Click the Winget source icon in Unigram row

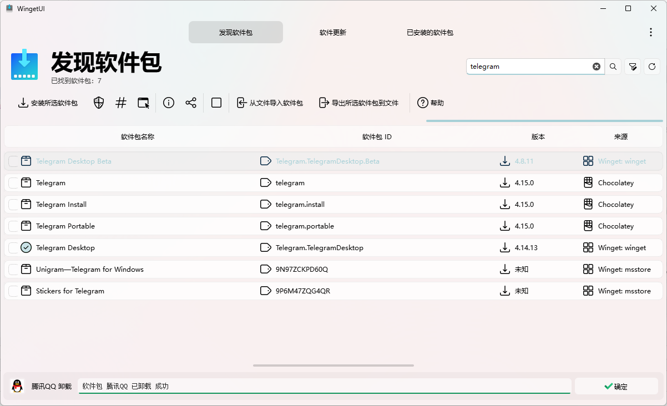point(588,269)
